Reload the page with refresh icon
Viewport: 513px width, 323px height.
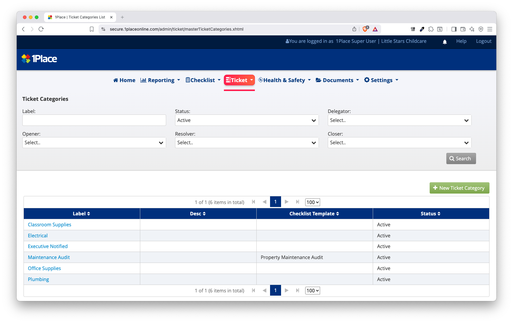(41, 29)
